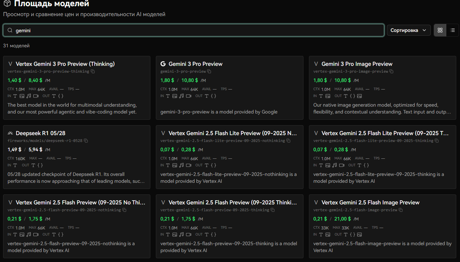Viewport: 460px width, 262px height.
Task: Click the 1,49 $ price on Deepseek R1
Action: [x=14, y=150]
